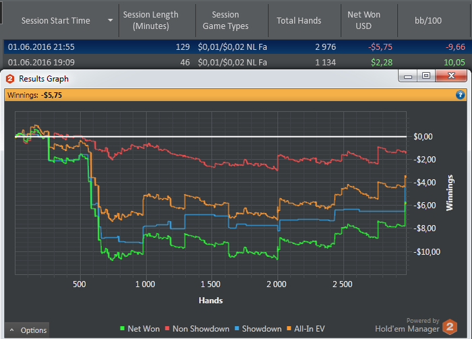Click session length value 129
This screenshot has height=339, width=472.
click(183, 47)
